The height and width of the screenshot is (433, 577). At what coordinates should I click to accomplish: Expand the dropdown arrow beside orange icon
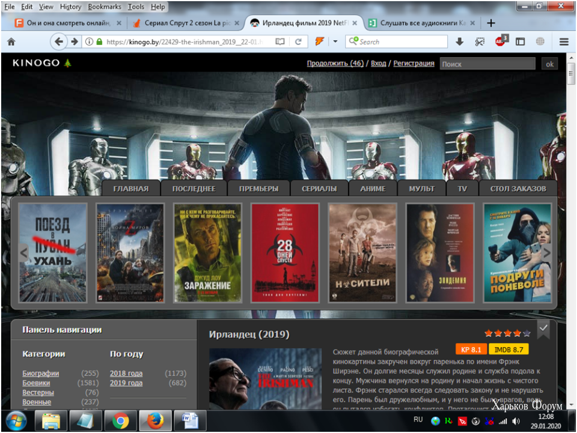pyautogui.click(x=335, y=41)
